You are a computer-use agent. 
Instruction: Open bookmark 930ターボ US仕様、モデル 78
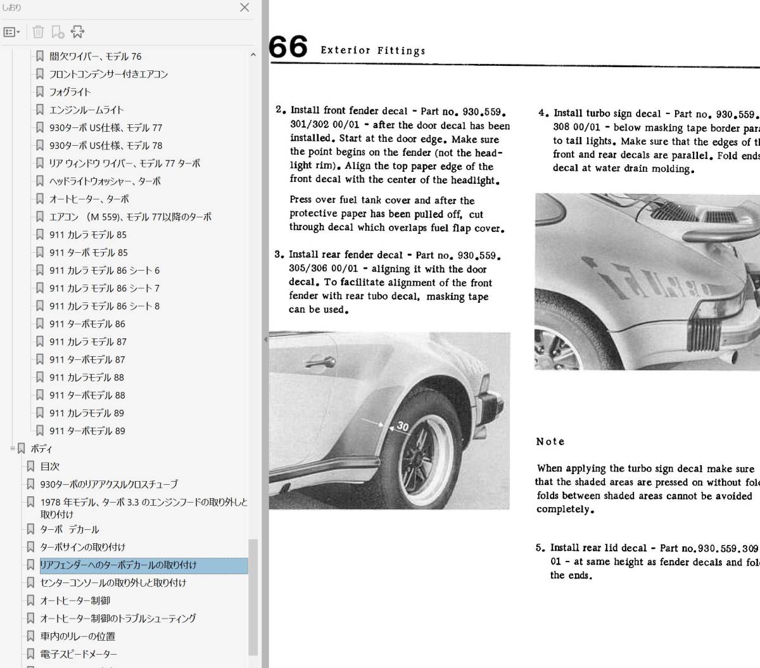(105, 145)
